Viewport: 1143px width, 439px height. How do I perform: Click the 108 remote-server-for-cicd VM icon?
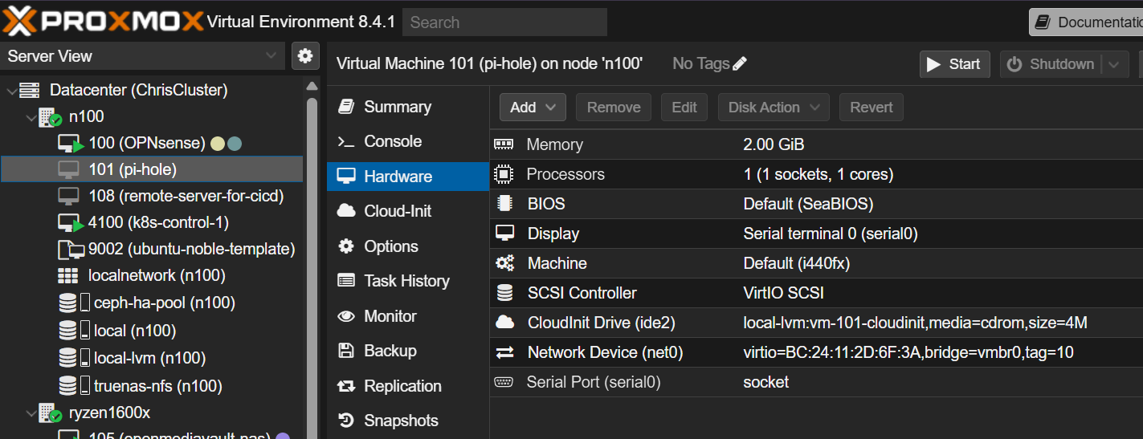(69, 197)
